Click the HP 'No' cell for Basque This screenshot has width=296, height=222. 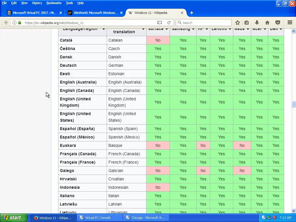(203, 145)
